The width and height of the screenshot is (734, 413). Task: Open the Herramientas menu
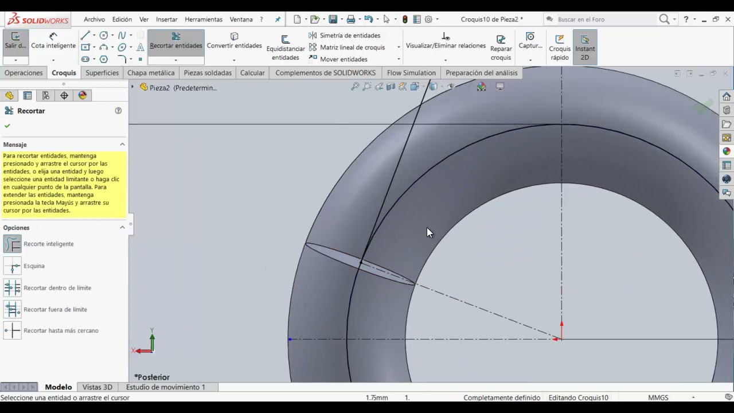[x=204, y=20]
